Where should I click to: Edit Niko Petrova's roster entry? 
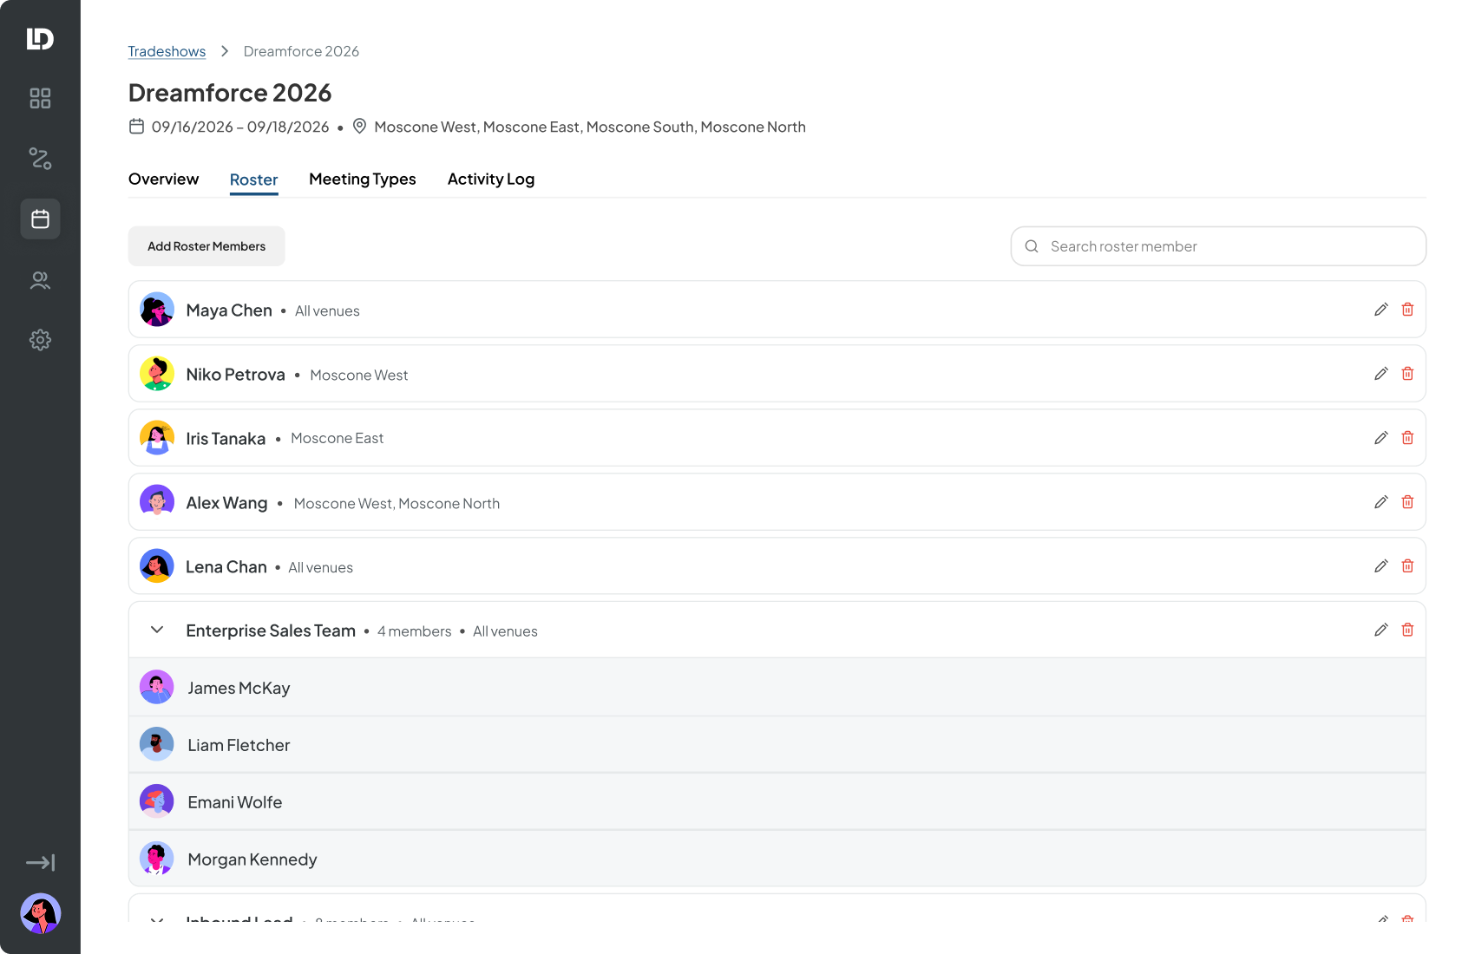[1381, 374]
